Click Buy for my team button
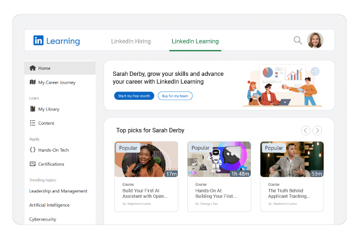Viewport: 359px width, 239px height. [175, 96]
